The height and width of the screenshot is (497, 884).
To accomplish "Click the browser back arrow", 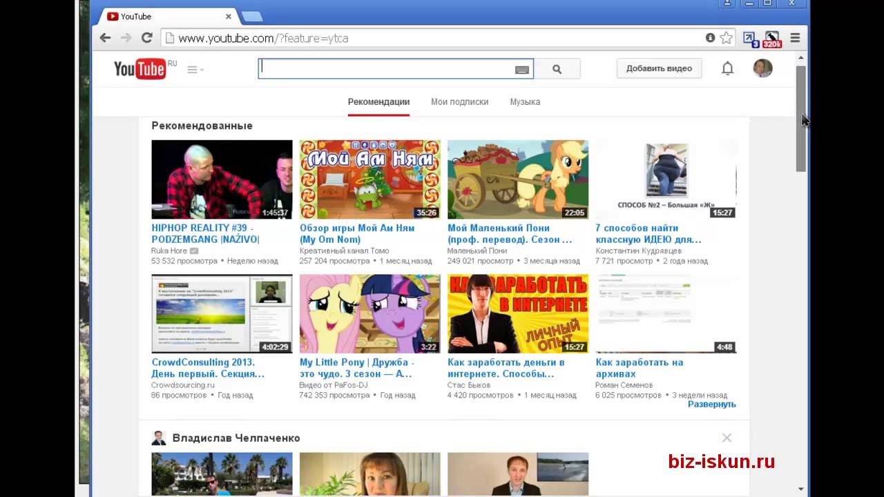I will 105,38.
